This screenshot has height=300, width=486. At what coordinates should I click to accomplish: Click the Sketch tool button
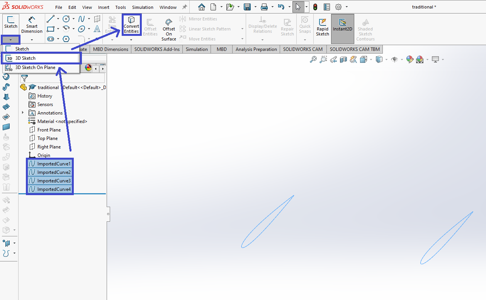tap(11, 22)
